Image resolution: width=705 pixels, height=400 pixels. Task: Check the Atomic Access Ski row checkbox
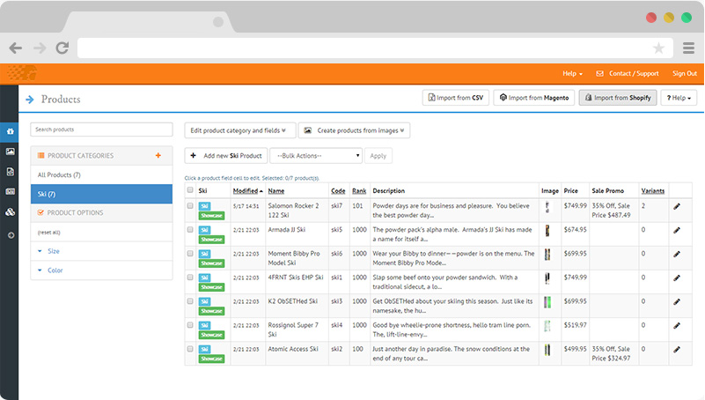(x=190, y=349)
